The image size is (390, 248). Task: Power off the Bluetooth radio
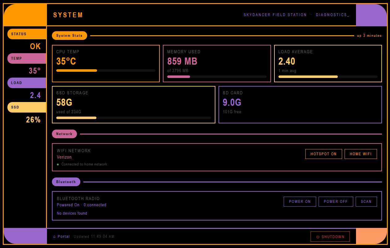click(336, 202)
